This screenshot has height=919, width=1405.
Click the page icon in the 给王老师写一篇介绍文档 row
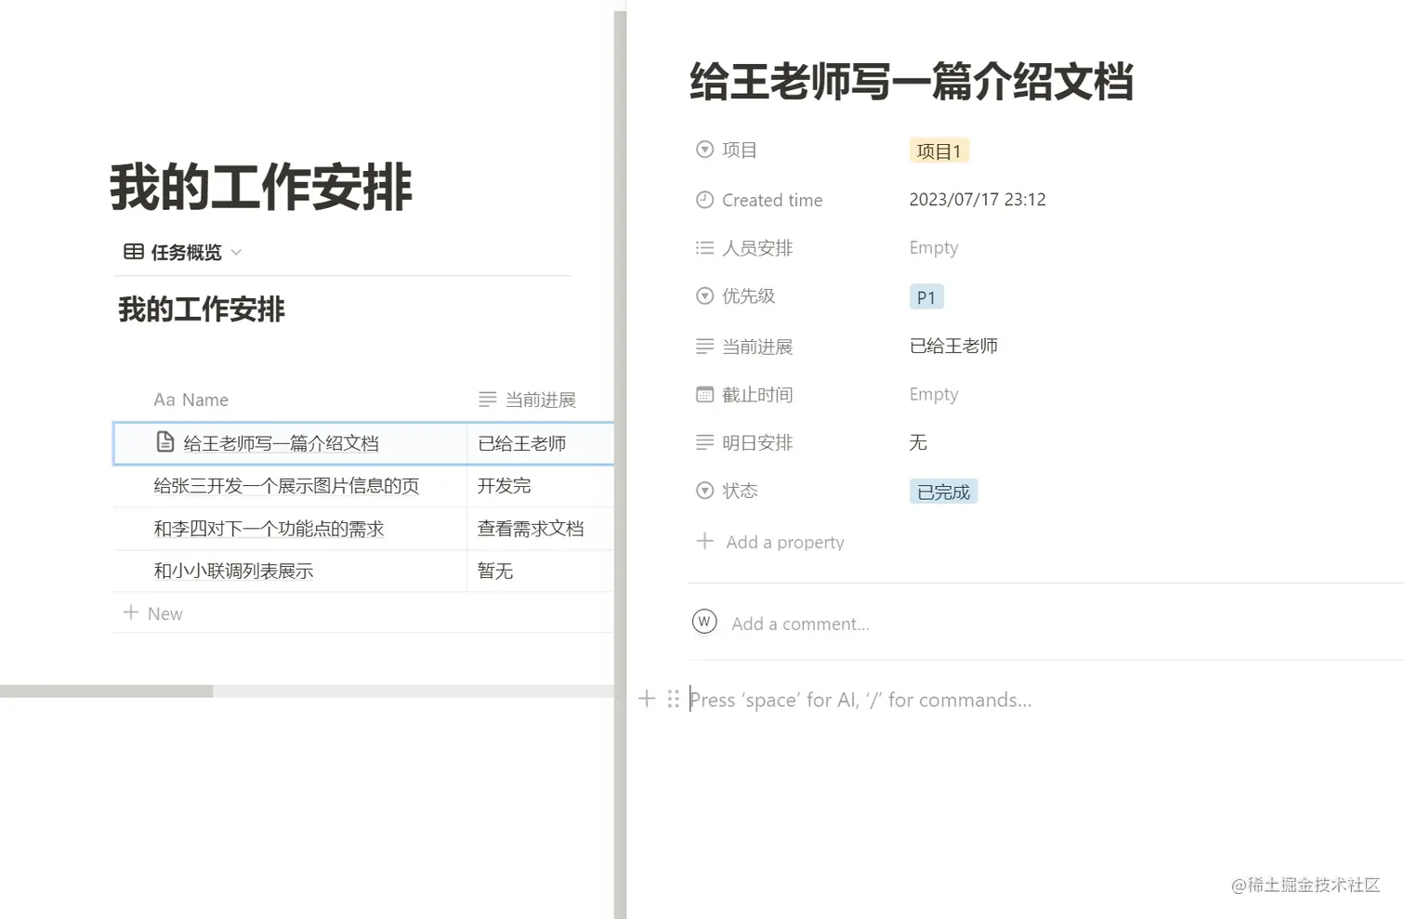pyautogui.click(x=164, y=442)
